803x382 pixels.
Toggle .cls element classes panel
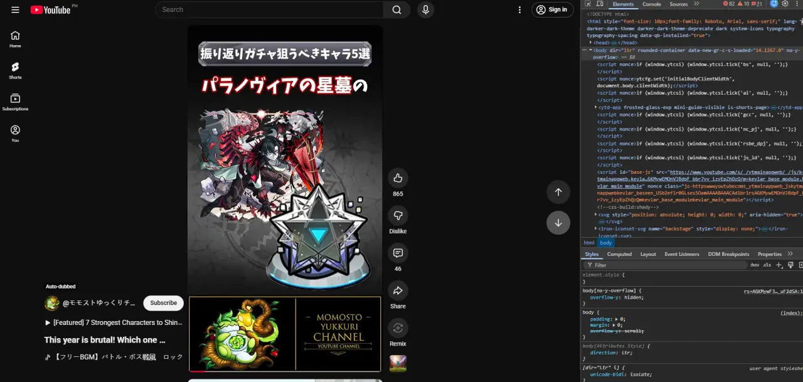(767, 265)
